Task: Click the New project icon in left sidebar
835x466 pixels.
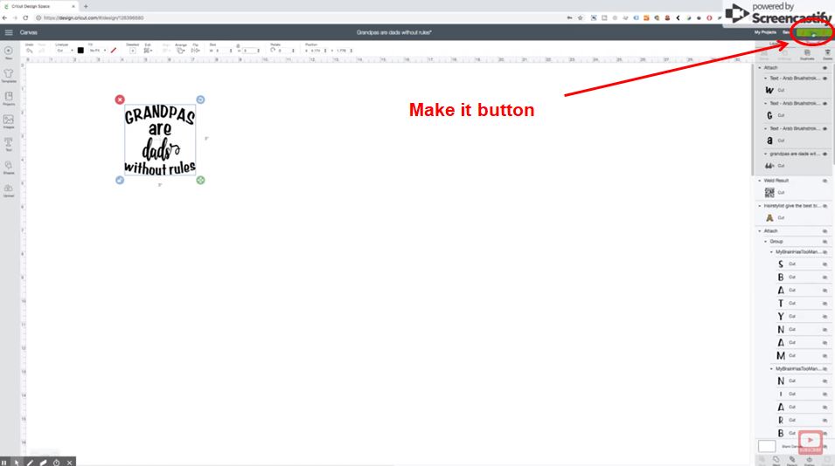Action: pos(9,52)
